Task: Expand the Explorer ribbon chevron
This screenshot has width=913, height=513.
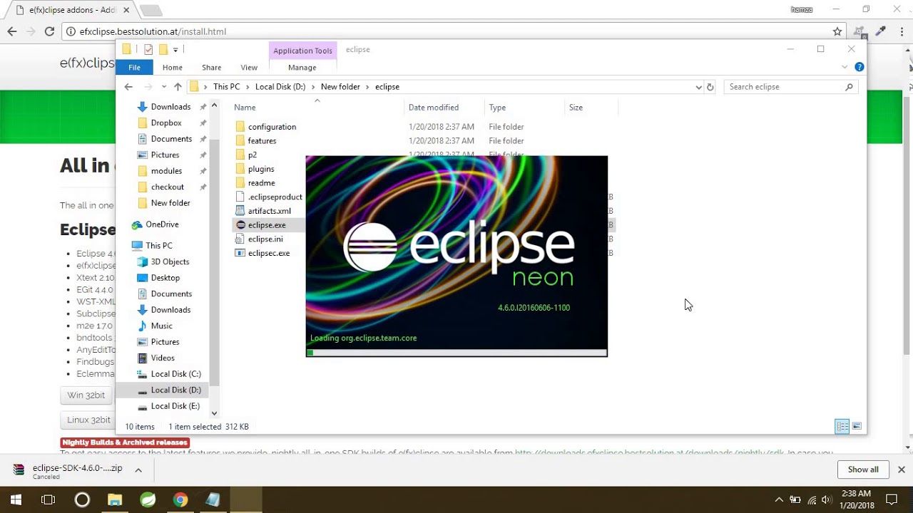Action: 845,67
